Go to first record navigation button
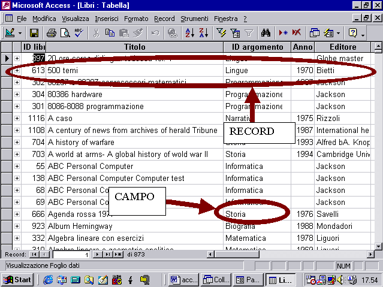Screen dimensions: 383x287 point(34,255)
